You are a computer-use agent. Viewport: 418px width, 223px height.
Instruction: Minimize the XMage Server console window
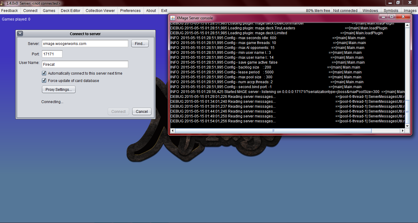(383, 17)
